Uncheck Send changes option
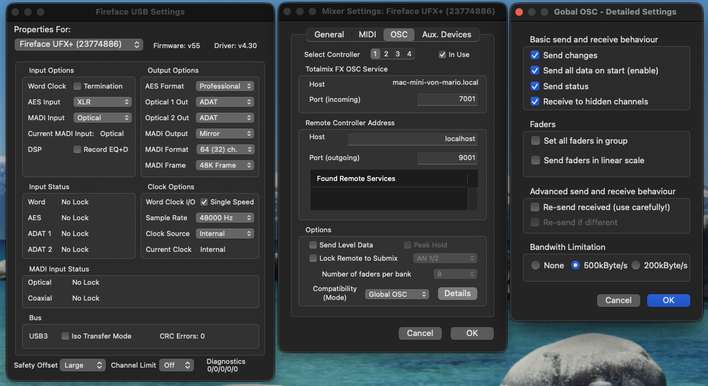The width and height of the screenshot is (708, 386). [535, 55]
